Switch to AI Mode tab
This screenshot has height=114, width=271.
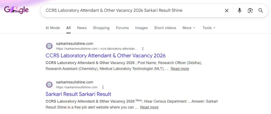pyautogui.click(x=53, y=28)
